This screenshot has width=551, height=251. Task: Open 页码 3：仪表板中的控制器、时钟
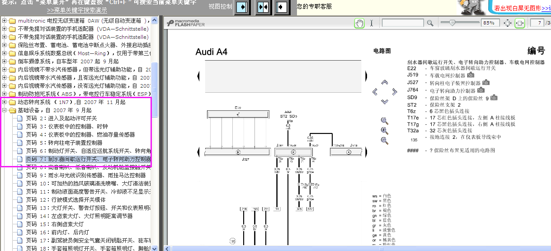(67, 127)
